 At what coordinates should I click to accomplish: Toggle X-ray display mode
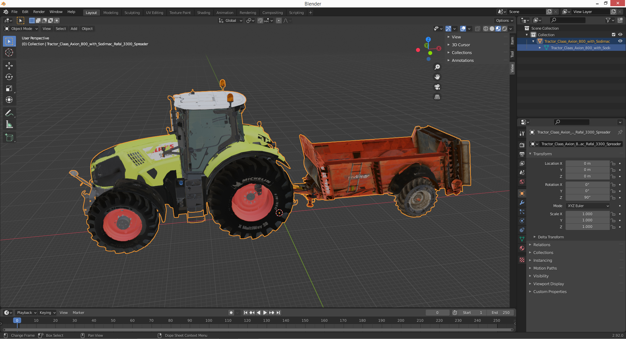tap(477, 29)
